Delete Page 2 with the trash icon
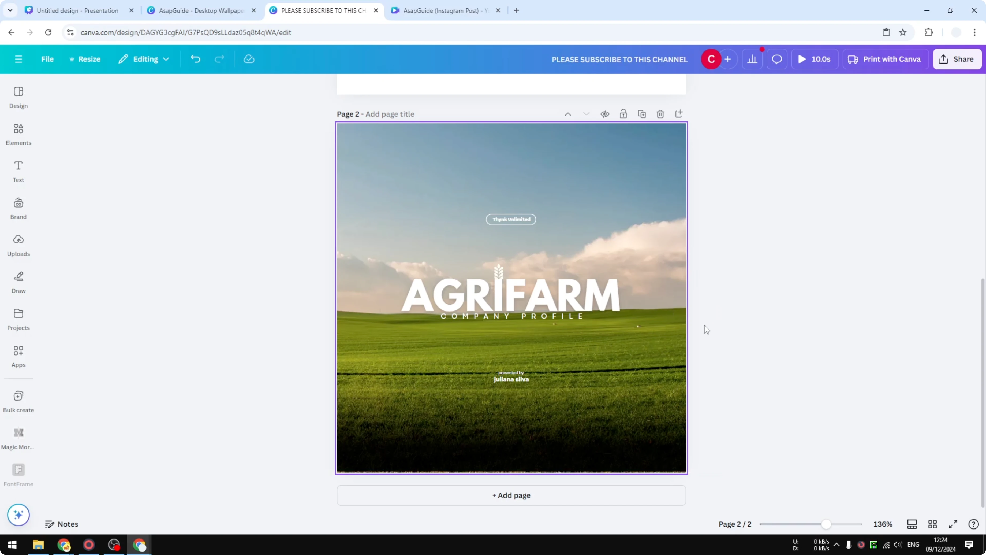986x555 pixels. (660, 114)
